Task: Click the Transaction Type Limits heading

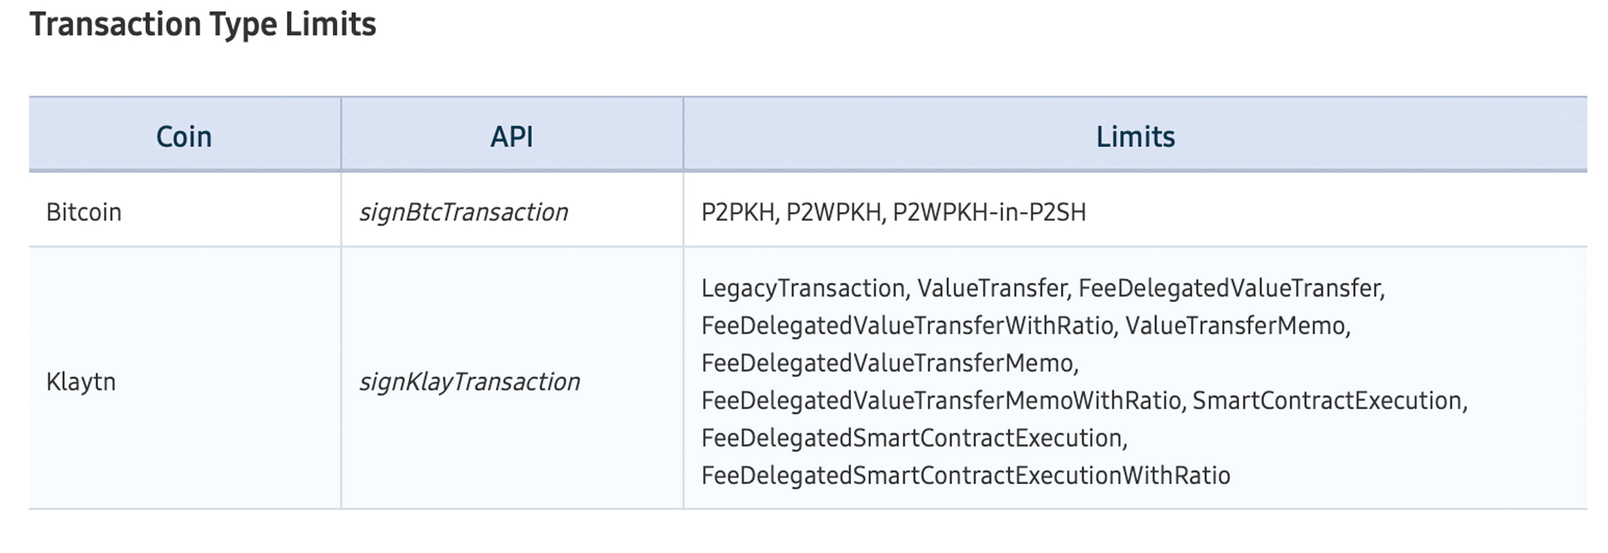Action: click(203, 25)
